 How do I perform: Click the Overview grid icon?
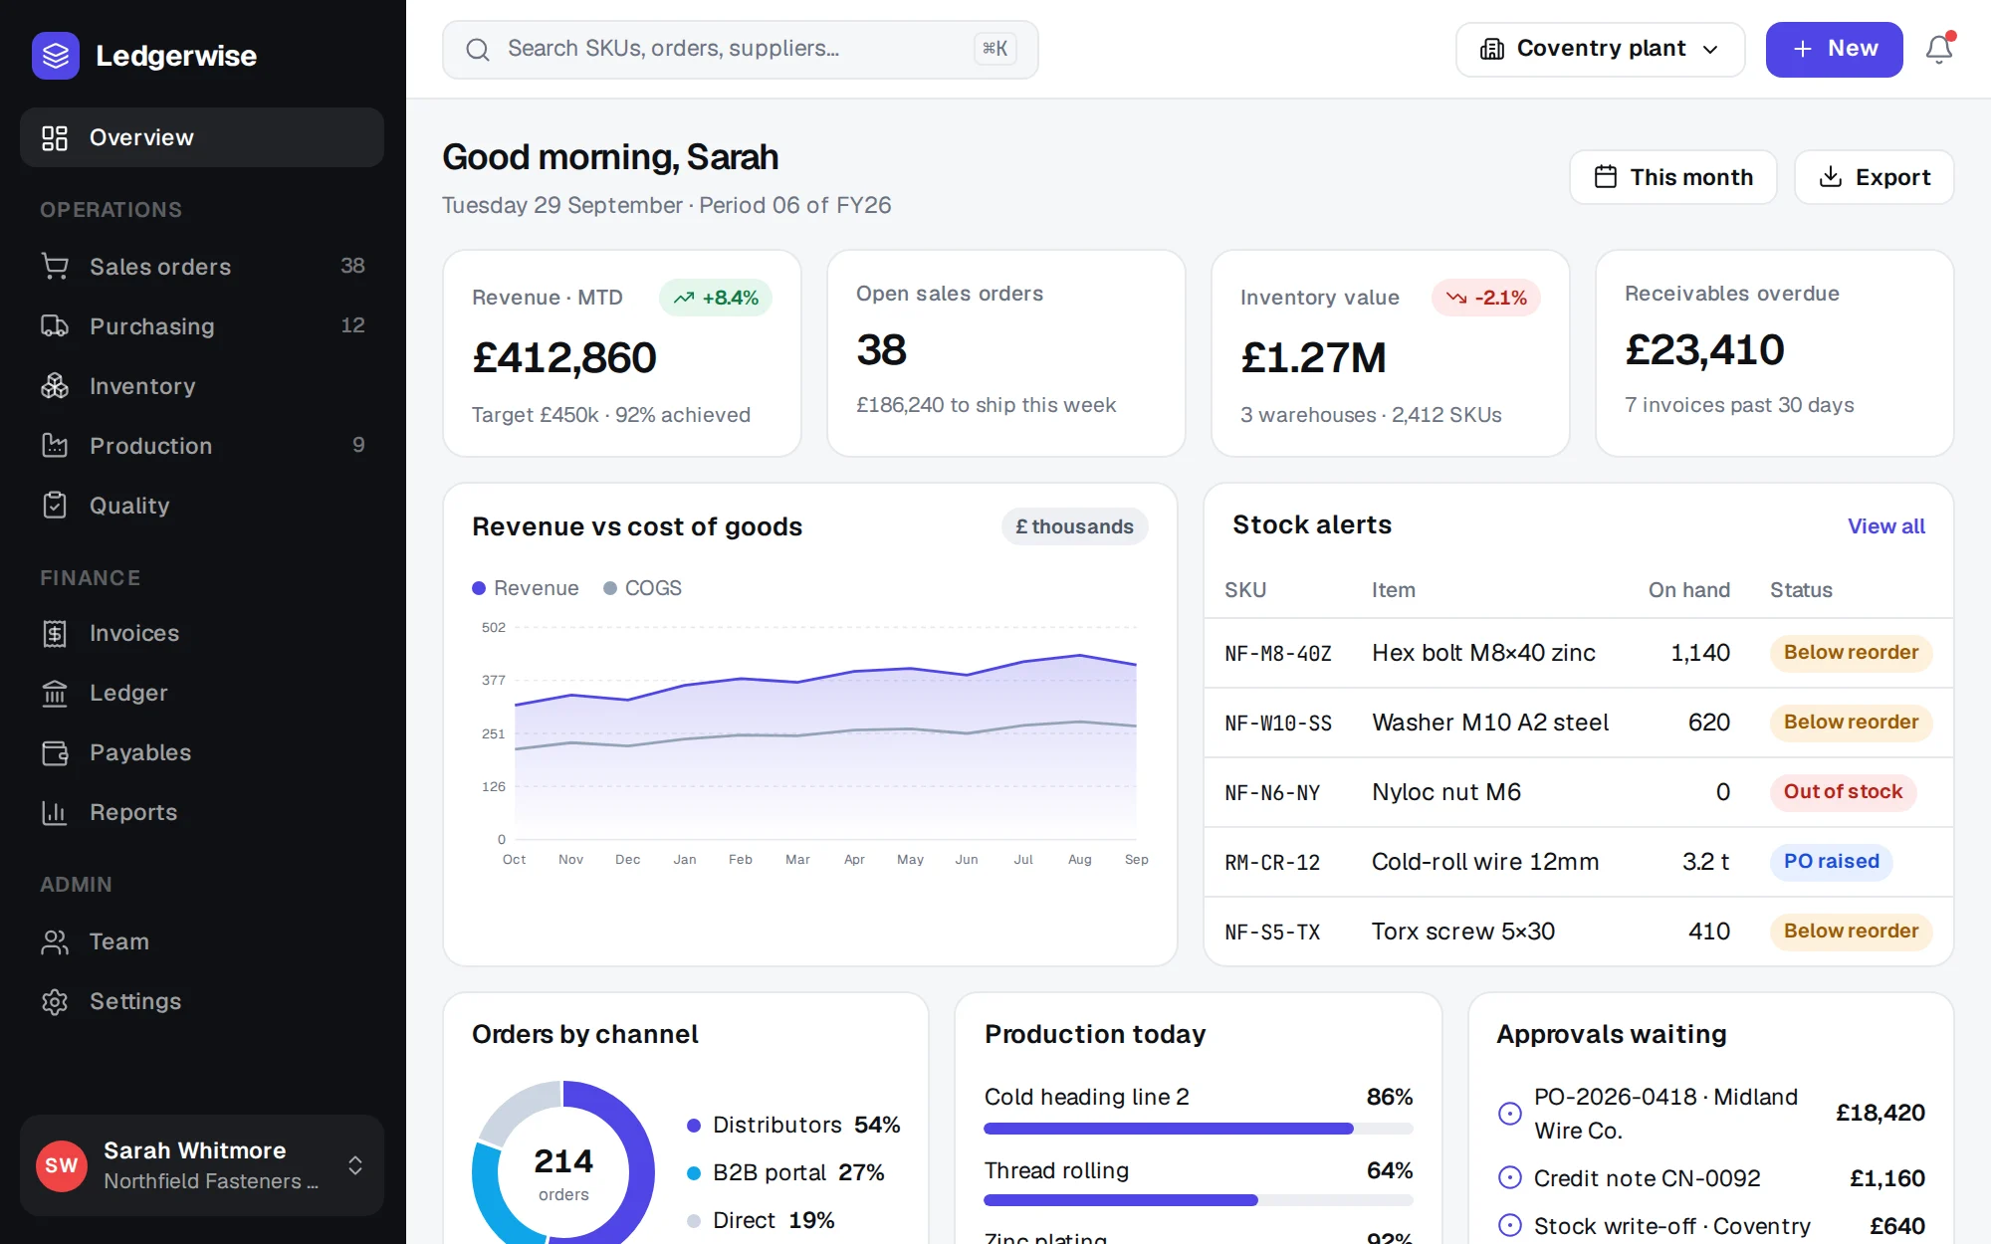click(55, 137)
